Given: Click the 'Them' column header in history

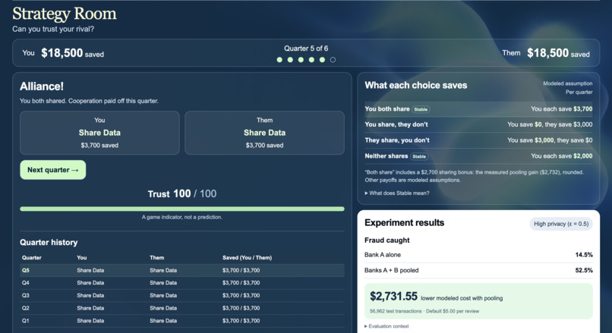Looking at the screenshot, I should 157,258.
